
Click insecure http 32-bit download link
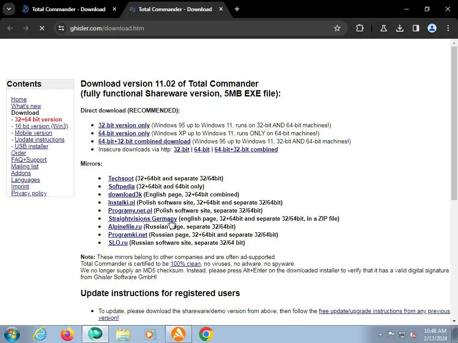pos(182,149)
